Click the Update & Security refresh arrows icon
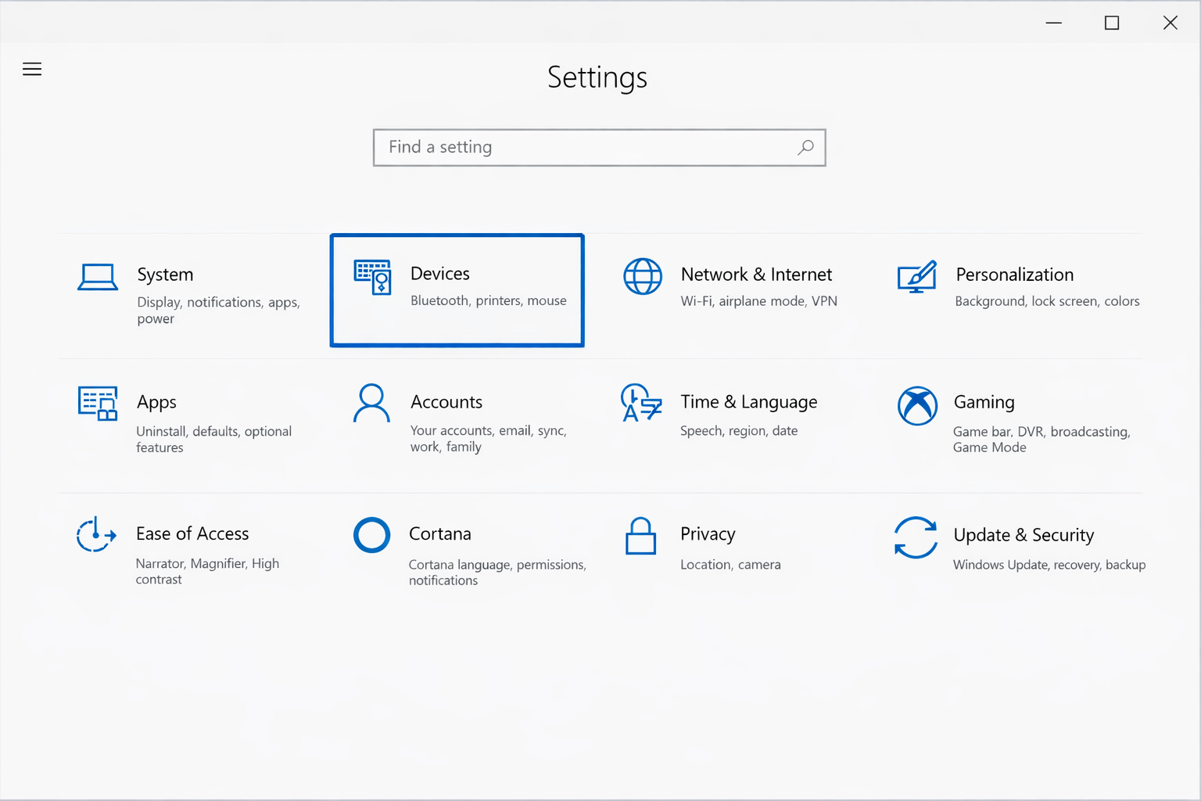Viewport: 1201px width, 801px height. 916,537
